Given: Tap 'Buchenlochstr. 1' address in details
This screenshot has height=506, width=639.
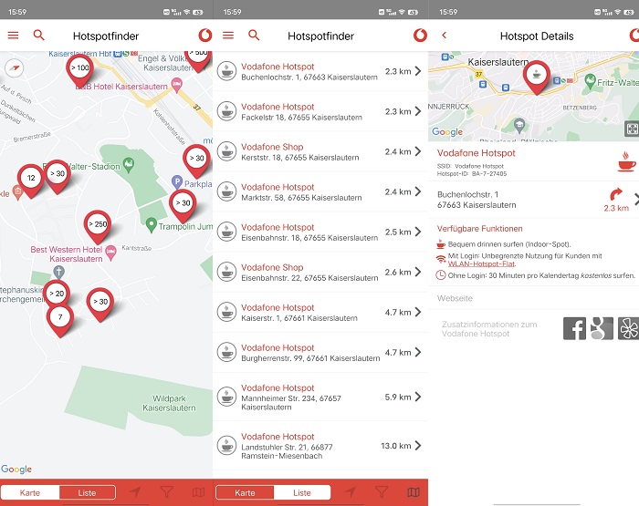Looking at the screenshot, I should coord(467,194).
